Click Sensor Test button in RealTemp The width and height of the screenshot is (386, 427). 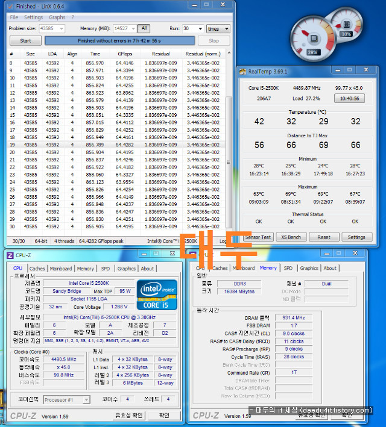click(x=258, y=237)
